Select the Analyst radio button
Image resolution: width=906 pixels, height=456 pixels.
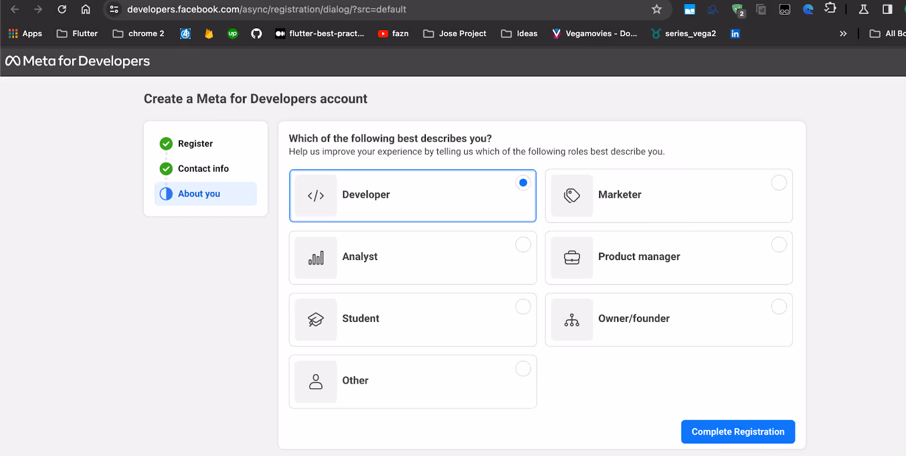(523, 245)
